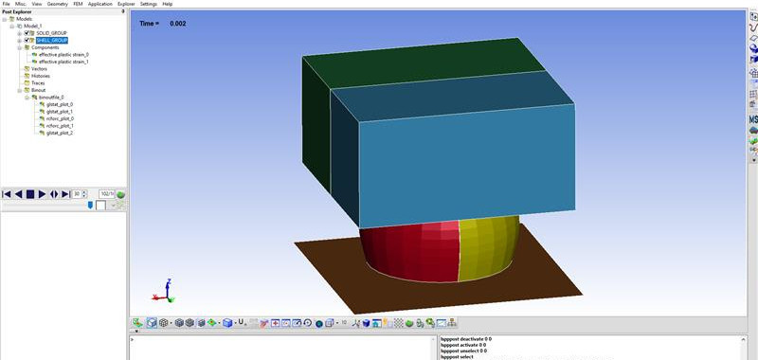Open the Geometry menu
Screen dimensions: 758x360
tap(58, 4)
